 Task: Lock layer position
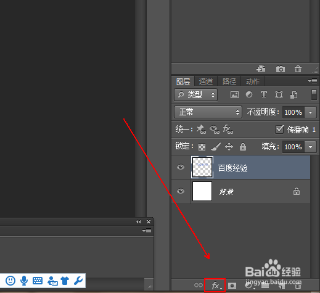(x=229, y=147)
